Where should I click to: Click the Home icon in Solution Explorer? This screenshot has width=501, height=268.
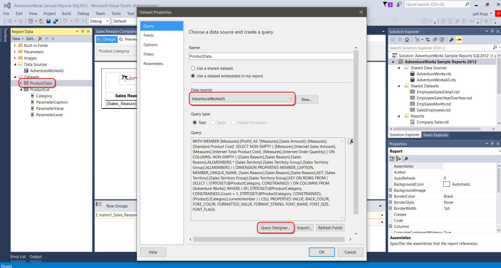407,40
